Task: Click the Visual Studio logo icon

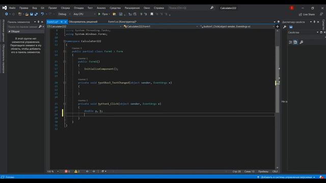Action: 5,8
